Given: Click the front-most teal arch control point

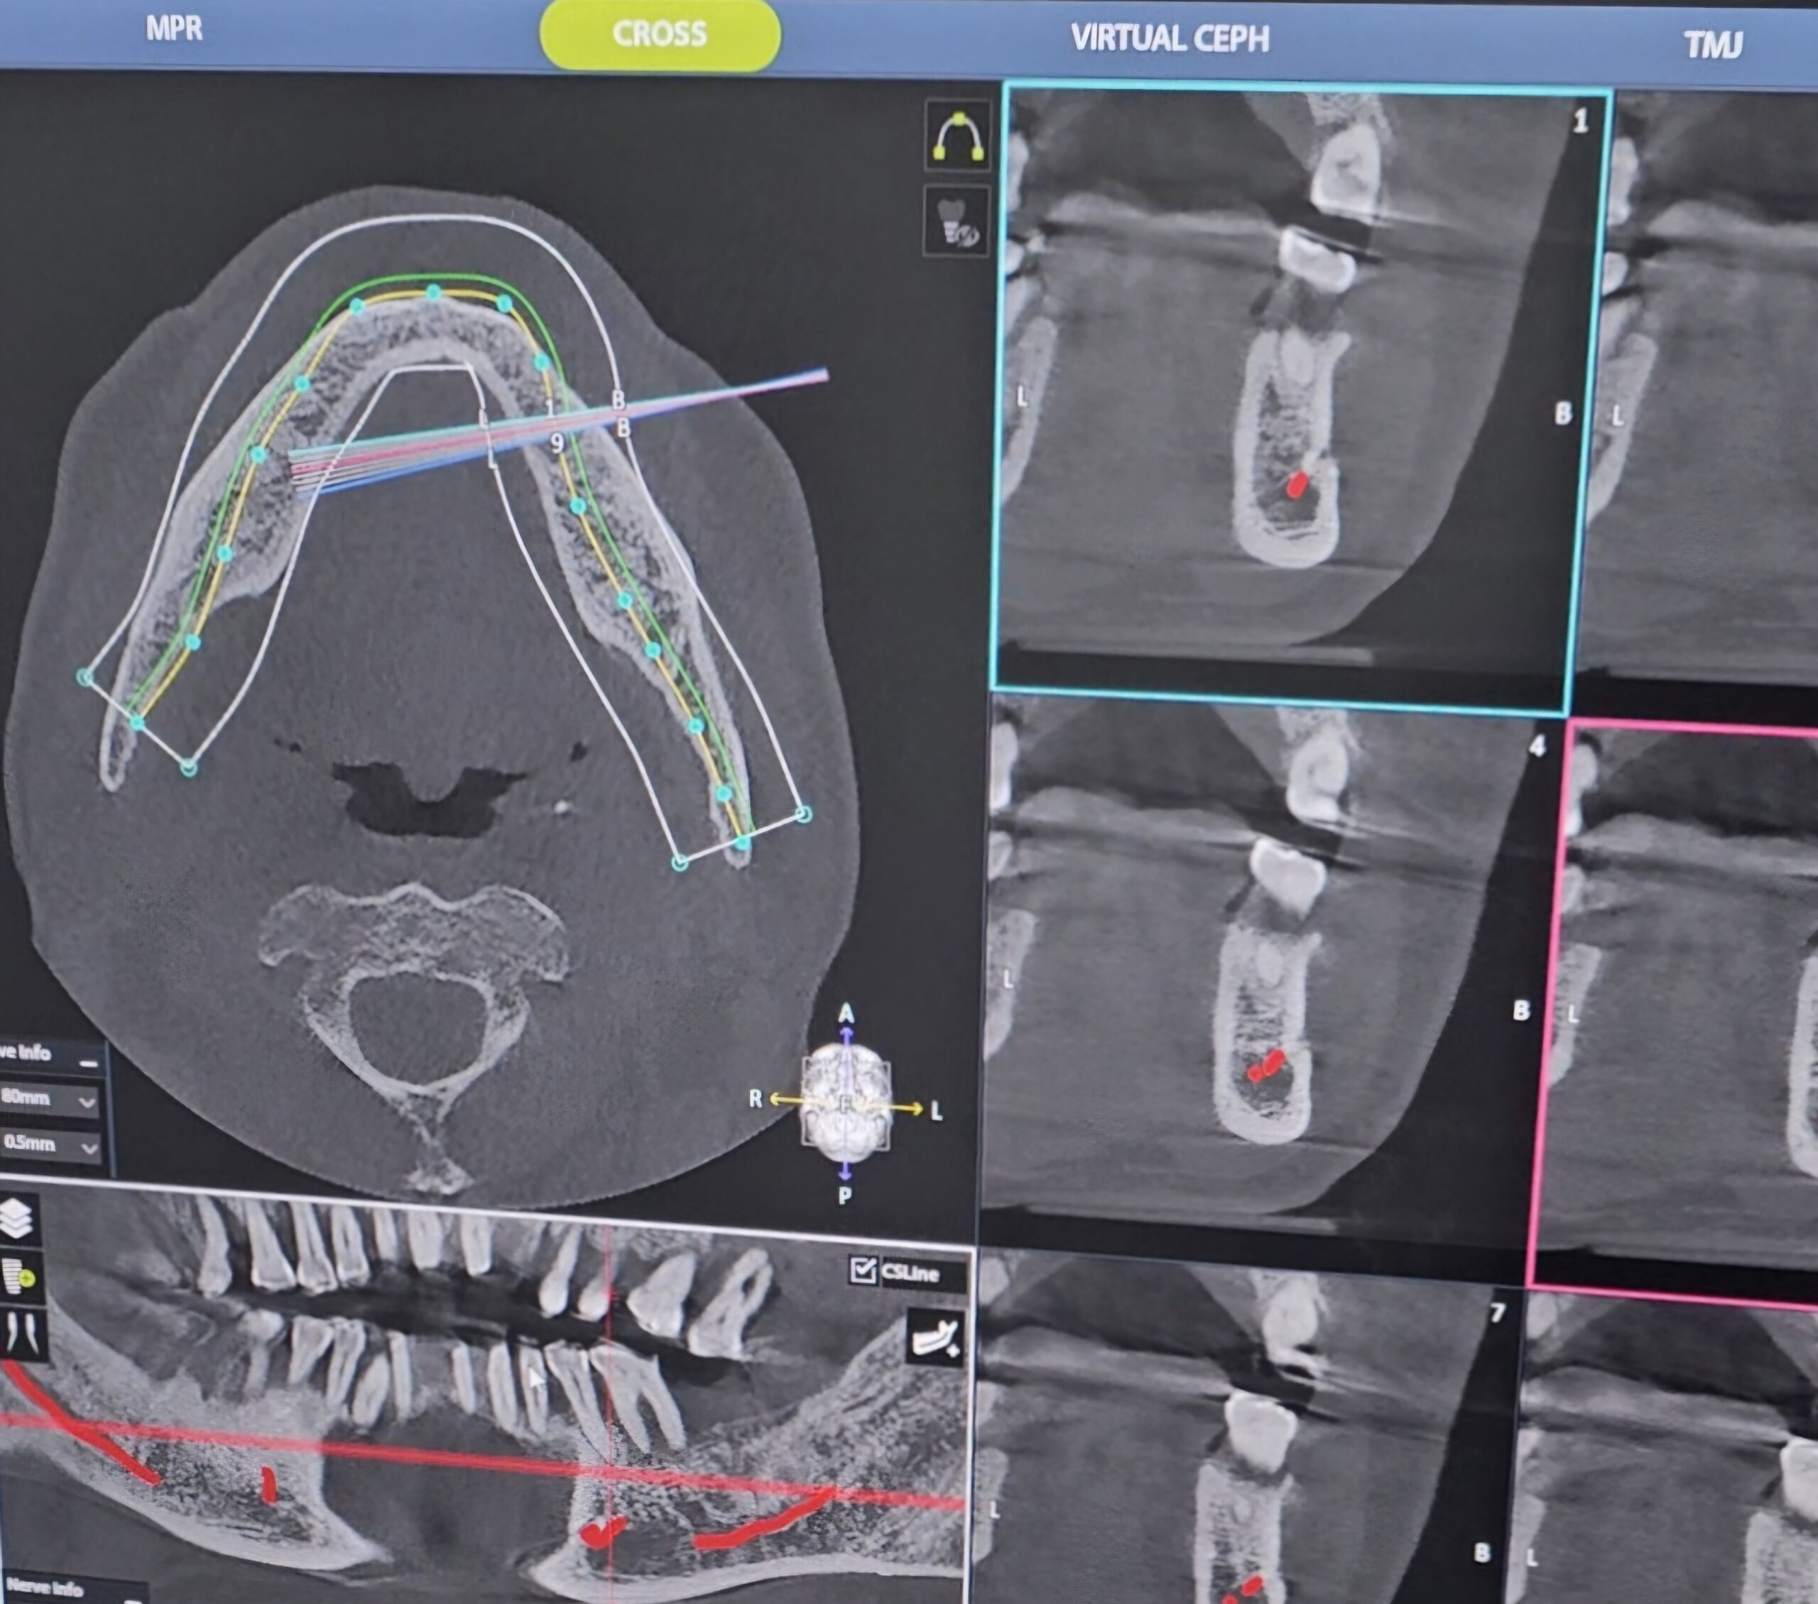Looking at the screenshot, I should 433,292.
